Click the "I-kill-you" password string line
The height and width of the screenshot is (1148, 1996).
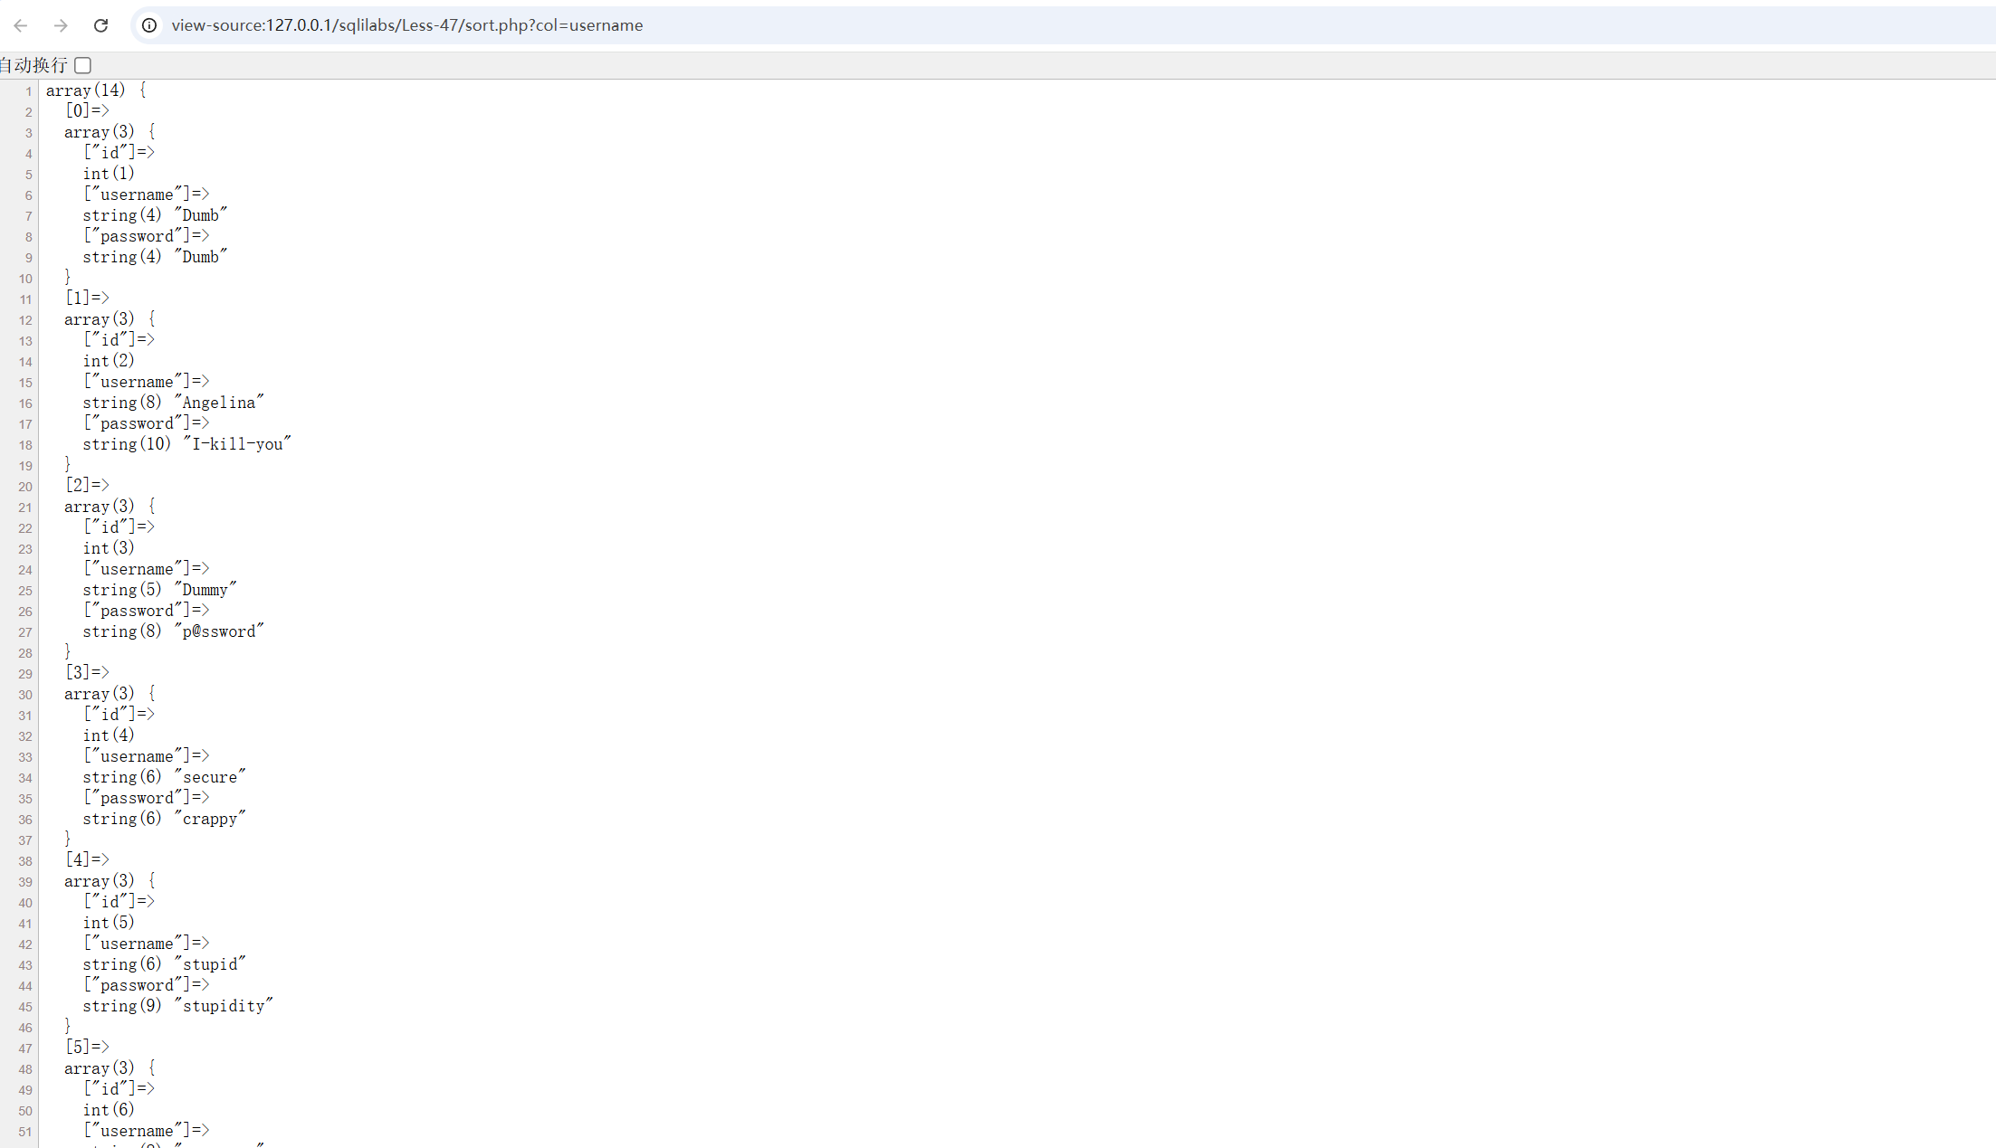[186, 444]
